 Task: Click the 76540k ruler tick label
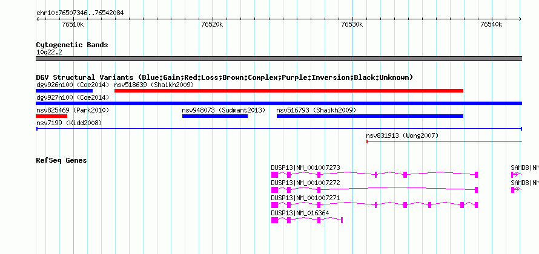pyautogui.click(x=492, y=24)
